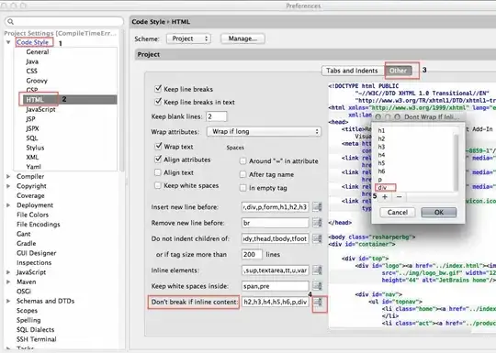Open the SQL code style page
Screen dimensions: 496x353
[x=32, y=138]
